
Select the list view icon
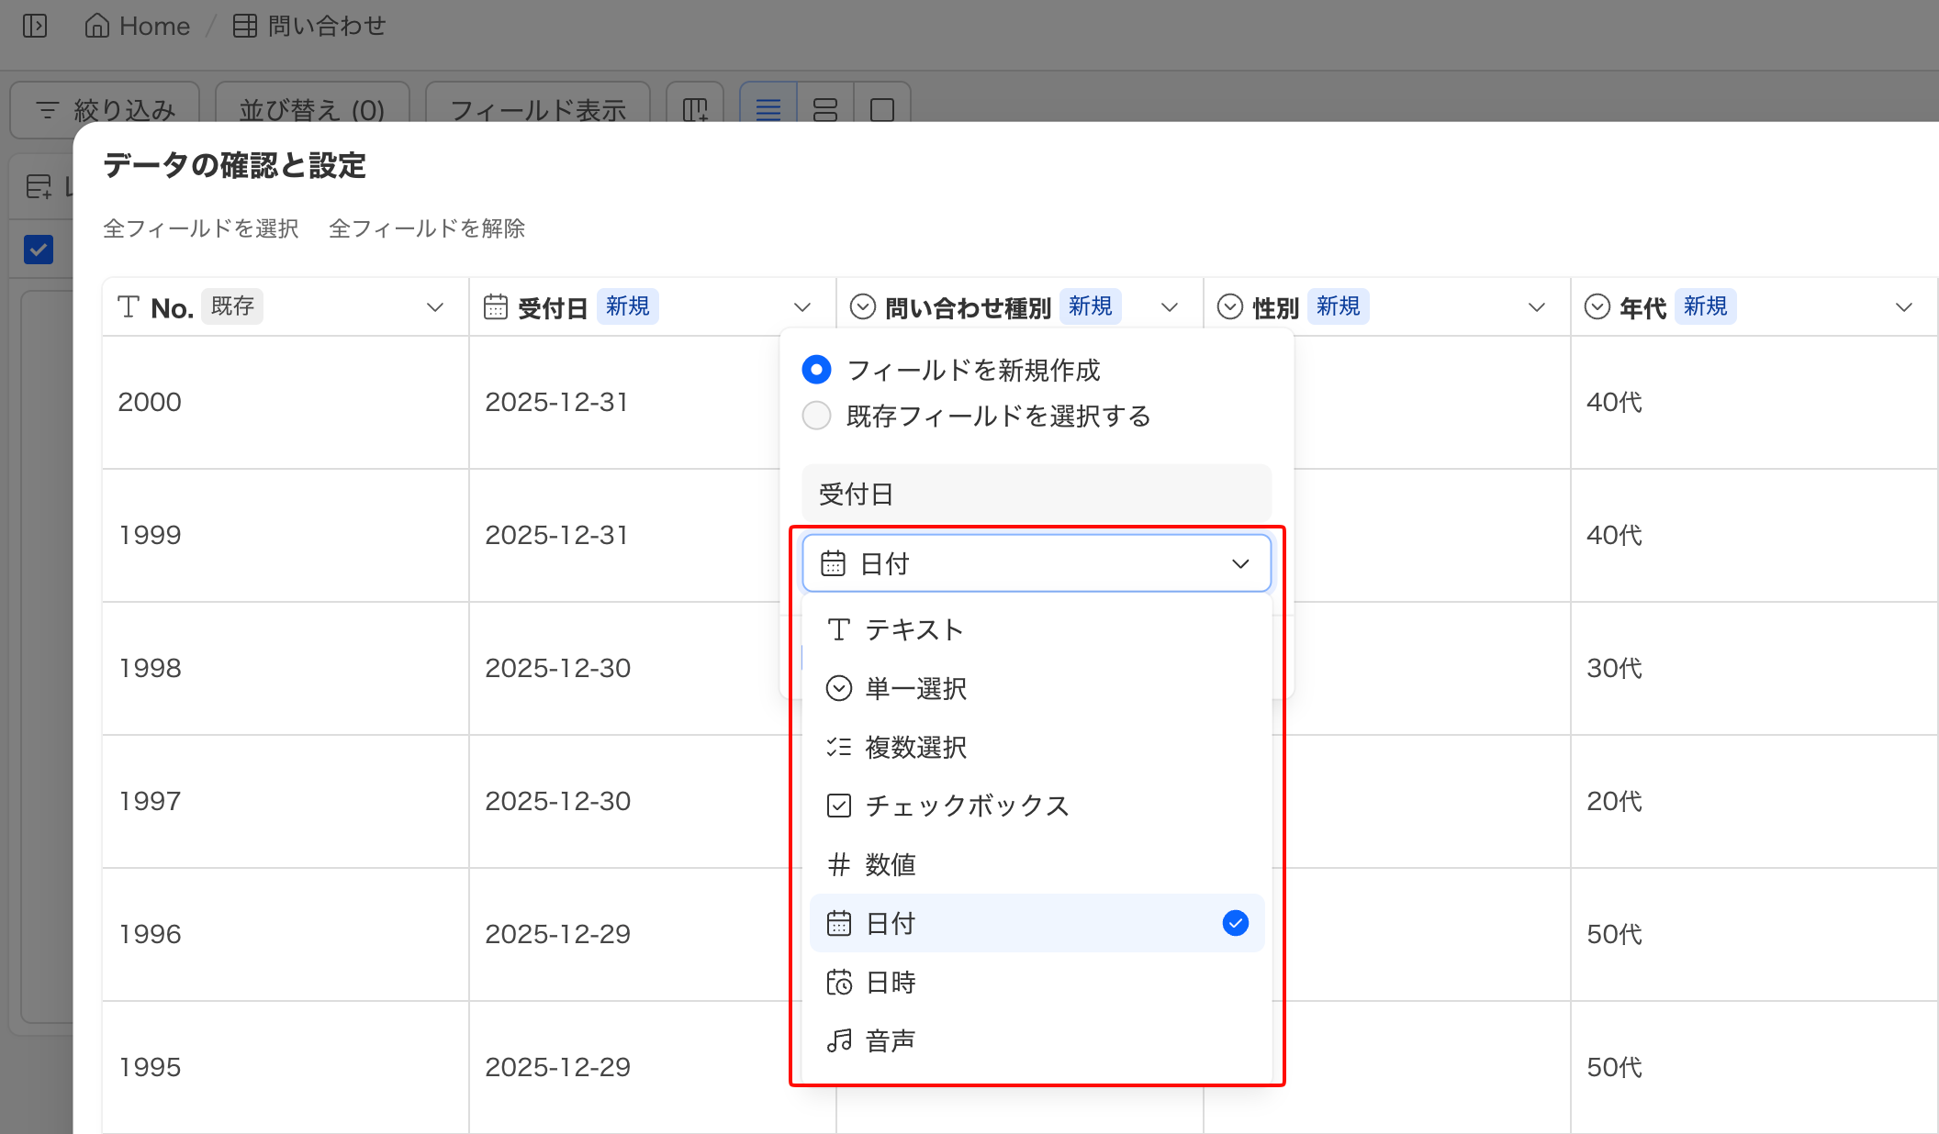pos(768,110)
